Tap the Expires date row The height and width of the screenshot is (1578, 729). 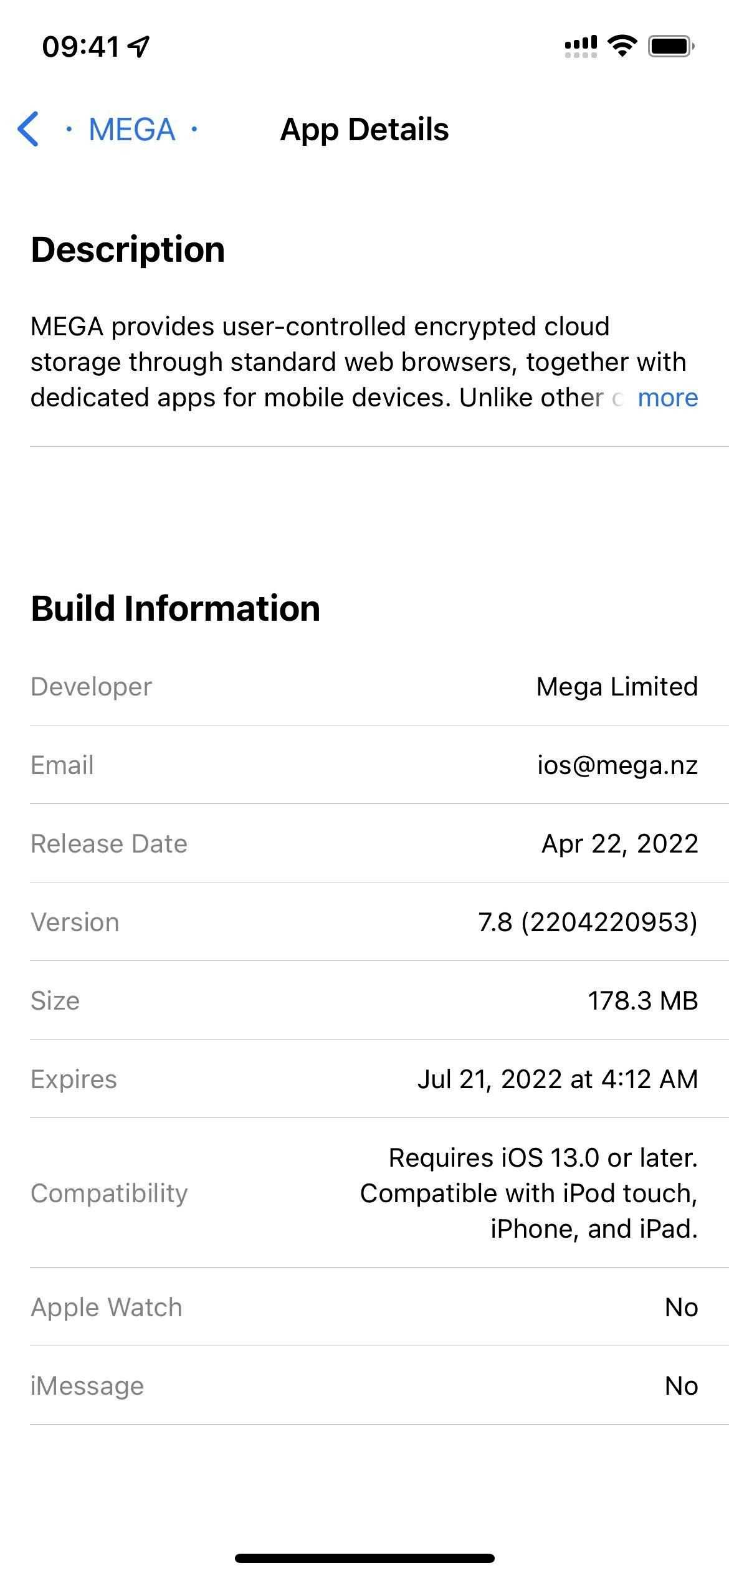[x=364, y=1079]
